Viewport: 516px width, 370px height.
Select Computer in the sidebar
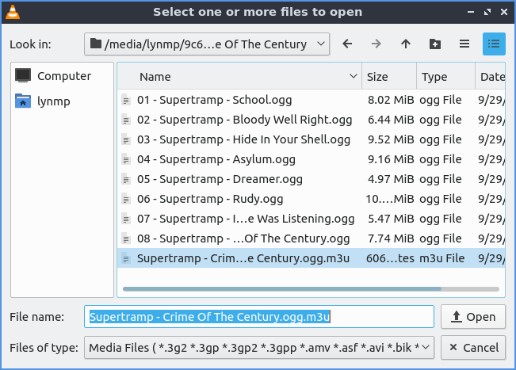[63, 76]
